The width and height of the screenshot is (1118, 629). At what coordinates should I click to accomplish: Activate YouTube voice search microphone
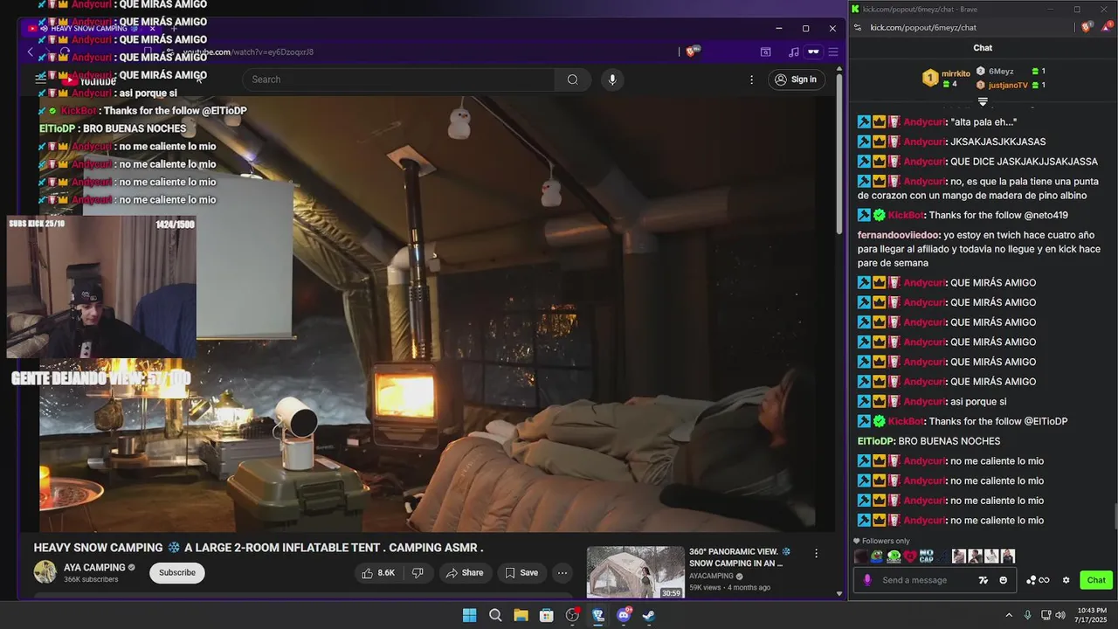612,79
